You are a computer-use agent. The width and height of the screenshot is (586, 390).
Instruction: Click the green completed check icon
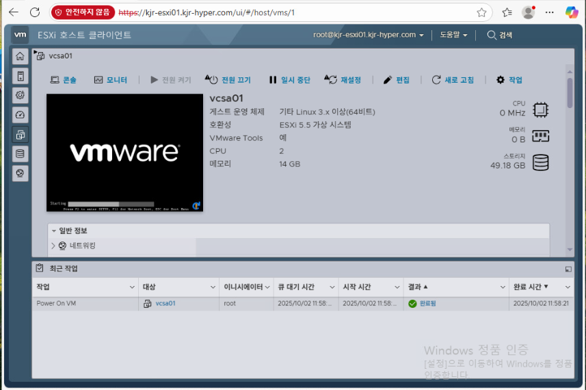412,304
